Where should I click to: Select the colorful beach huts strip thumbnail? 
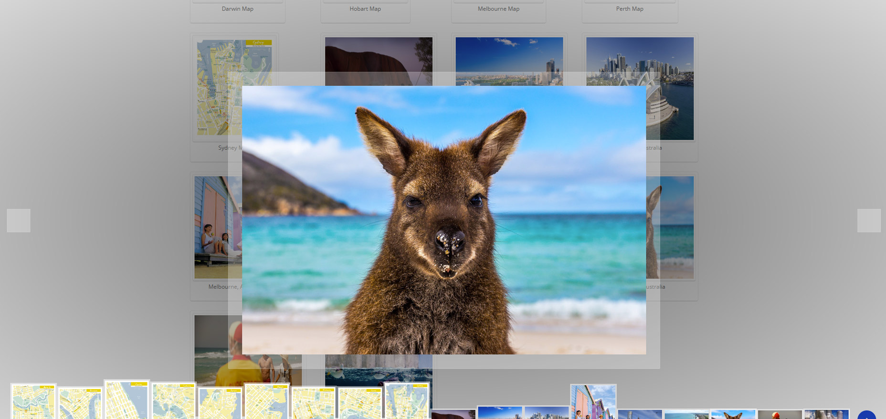(x=593, y=402)
